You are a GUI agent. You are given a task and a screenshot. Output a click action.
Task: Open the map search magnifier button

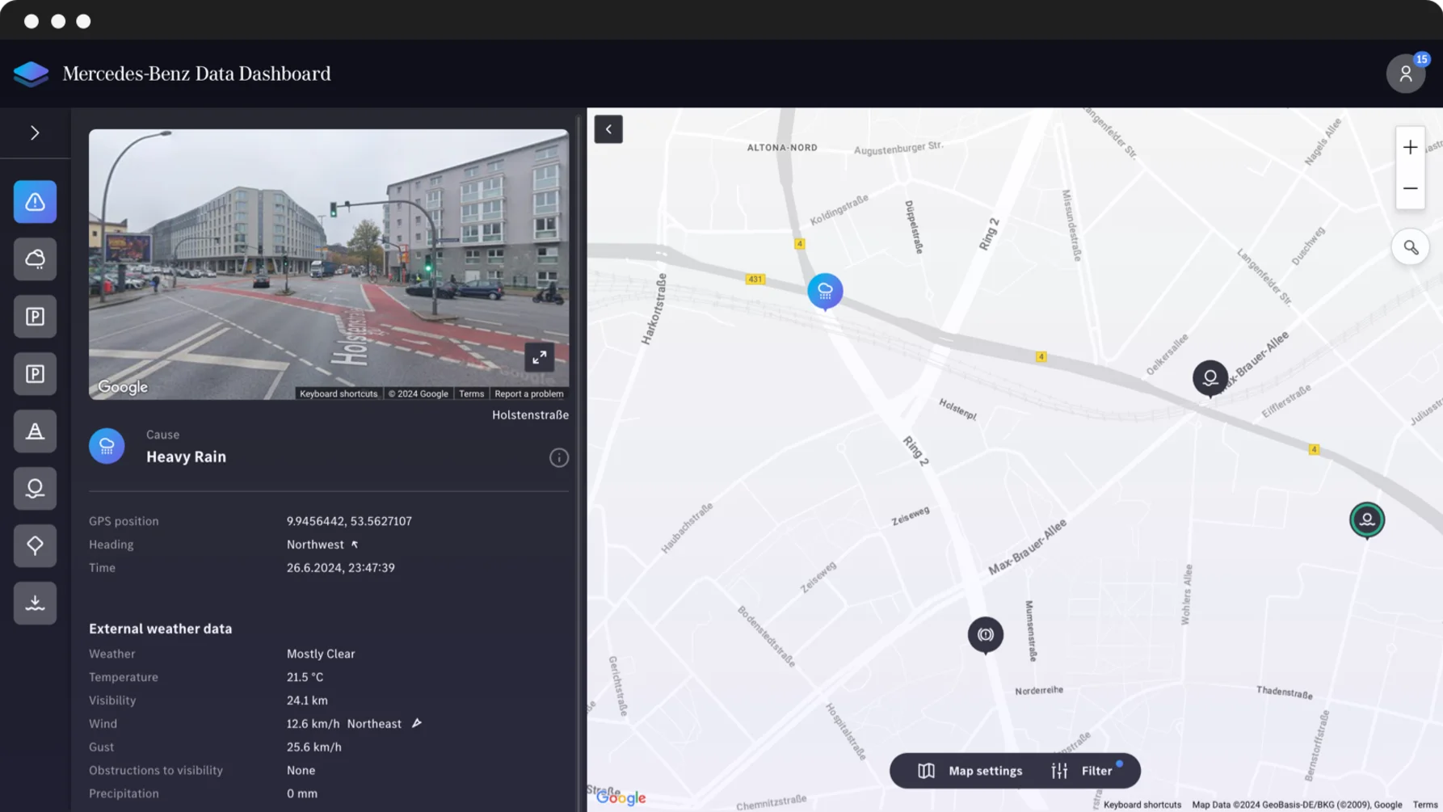coord(1410,248)
